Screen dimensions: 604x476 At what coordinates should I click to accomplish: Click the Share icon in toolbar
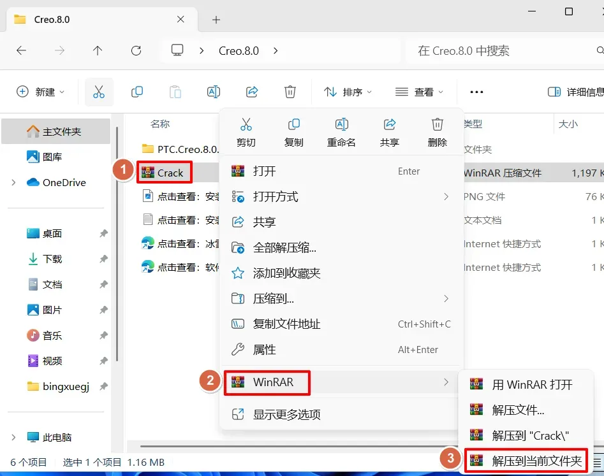click(252, 92)
